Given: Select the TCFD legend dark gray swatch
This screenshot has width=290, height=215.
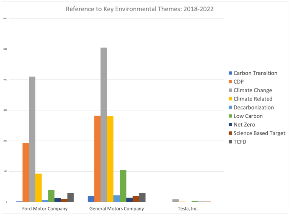Looking at the screenshot, I should click(230, 142).
